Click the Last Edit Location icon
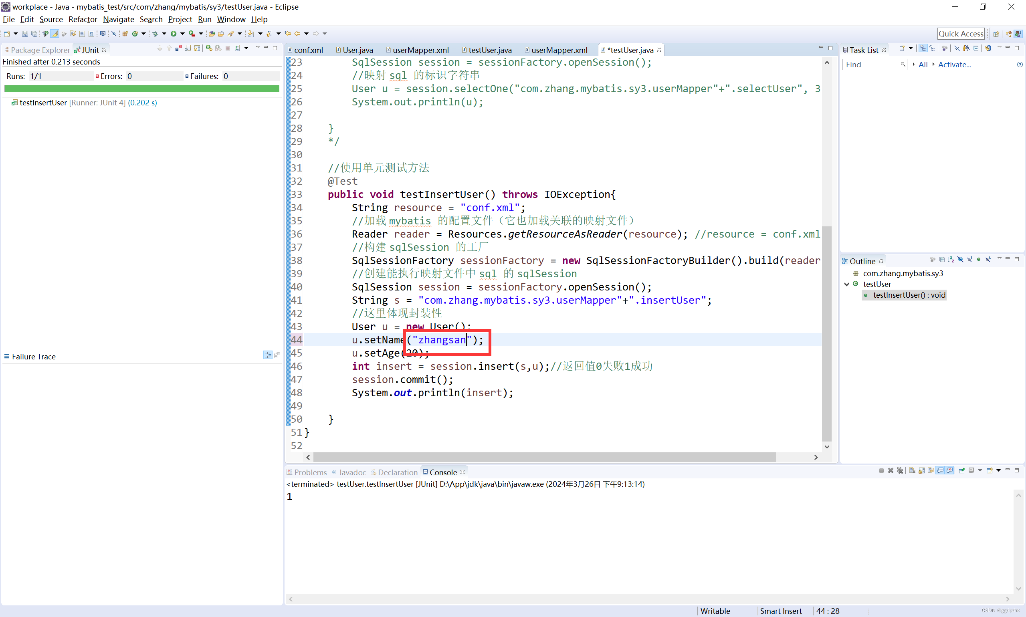This screenshot has height=617, width=1026. 288,34
